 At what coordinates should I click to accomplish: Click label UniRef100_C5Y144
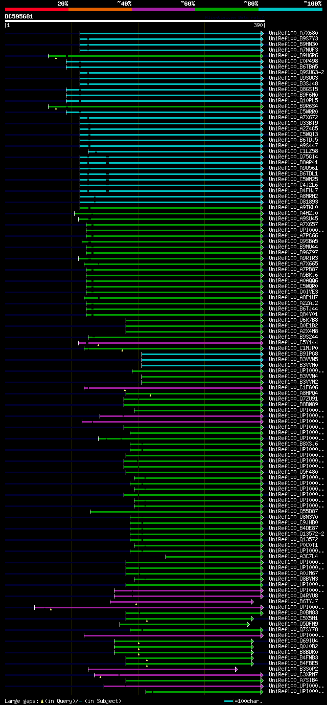[293, 342]
